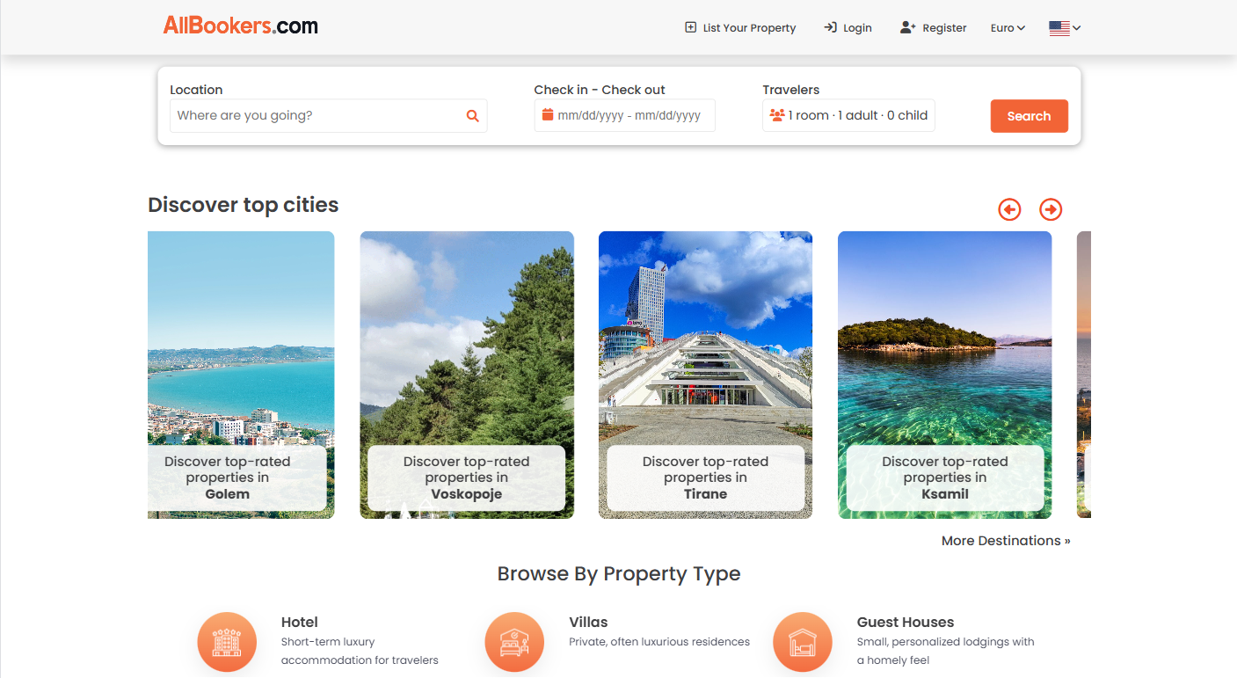This screenshot has width=1237, height=678.
Task: Follow the More Destinations link
Action: pyautogui.click(x=1005, y=541)
